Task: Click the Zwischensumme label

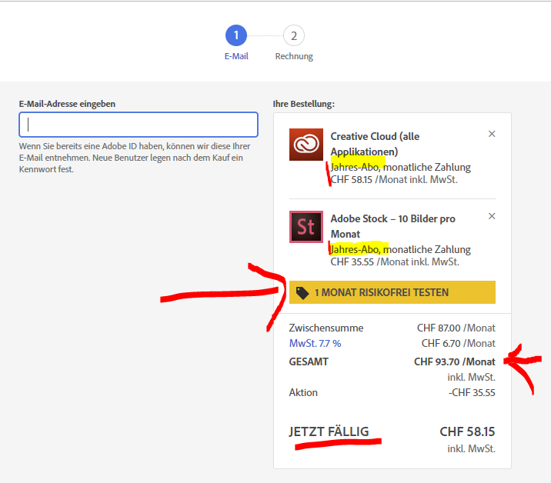Action: click(326, 328)
